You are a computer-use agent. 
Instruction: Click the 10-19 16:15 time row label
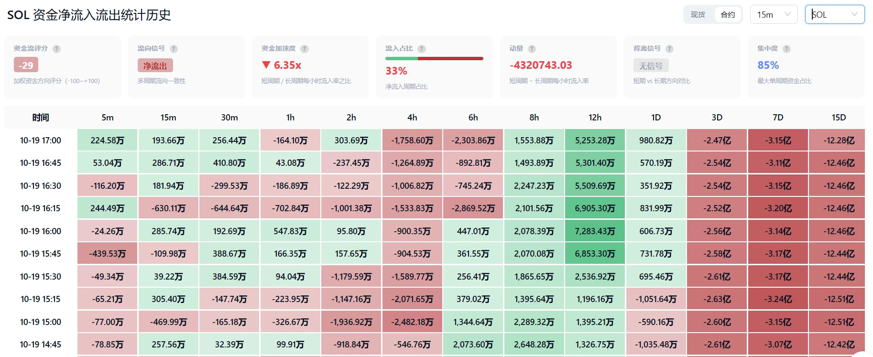coord(41,208)
